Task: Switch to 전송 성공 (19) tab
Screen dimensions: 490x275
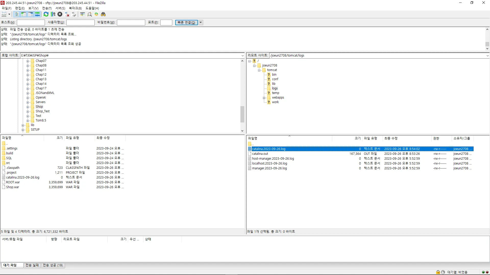Action: tap(53, 265)
